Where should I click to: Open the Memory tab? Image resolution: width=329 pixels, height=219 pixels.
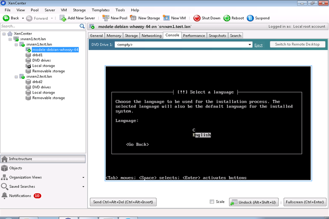[114, 36]
